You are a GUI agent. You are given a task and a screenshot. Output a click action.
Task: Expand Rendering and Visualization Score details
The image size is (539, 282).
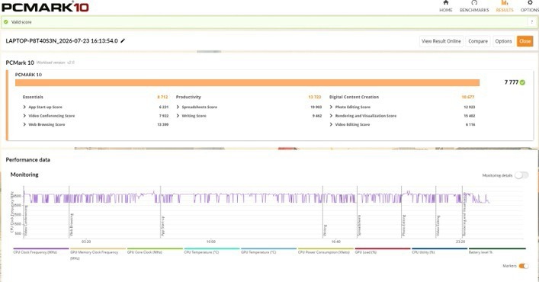331,116
